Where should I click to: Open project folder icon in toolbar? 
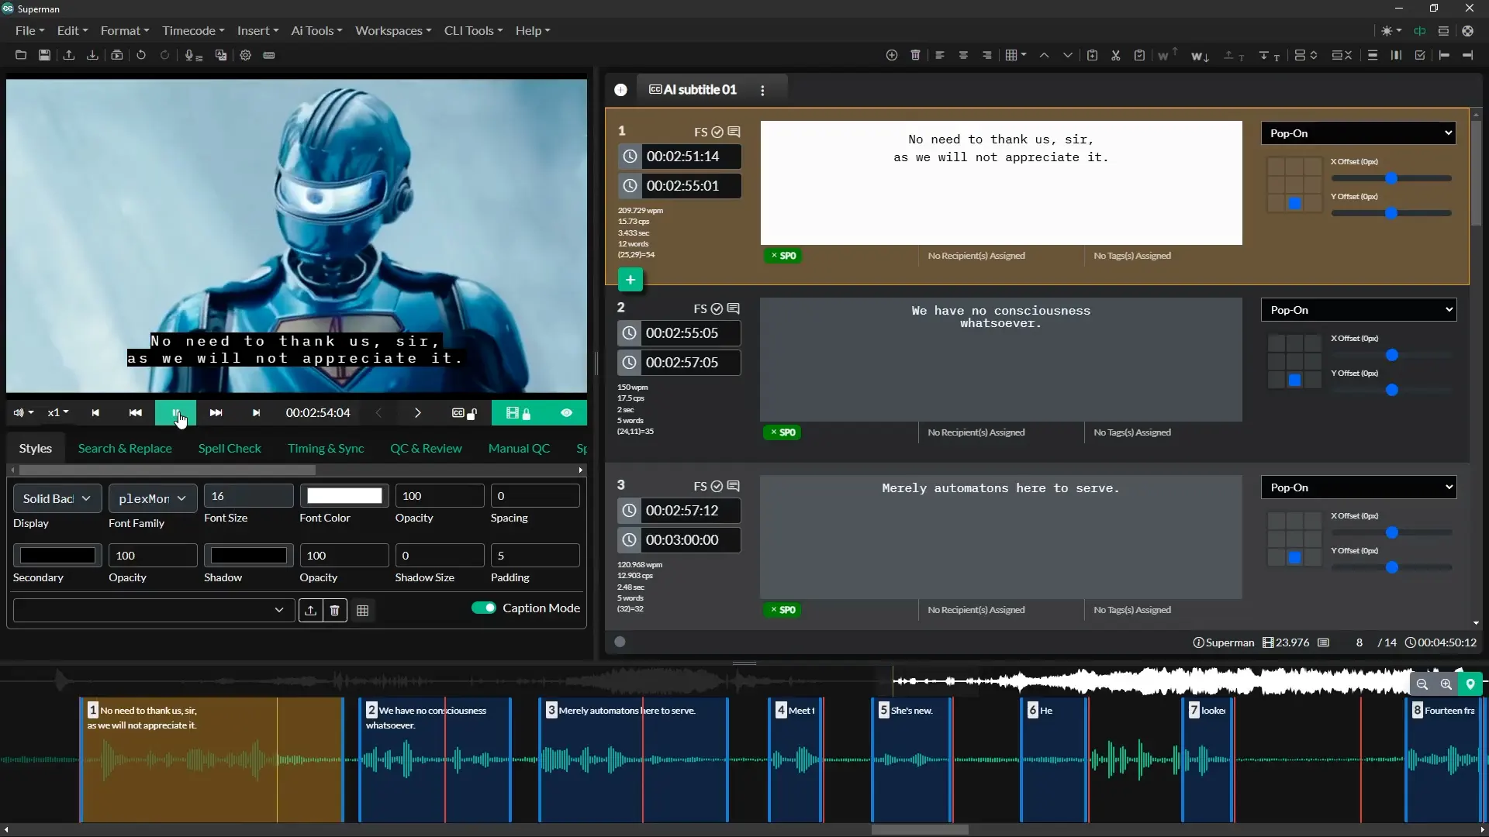[21, 55]
